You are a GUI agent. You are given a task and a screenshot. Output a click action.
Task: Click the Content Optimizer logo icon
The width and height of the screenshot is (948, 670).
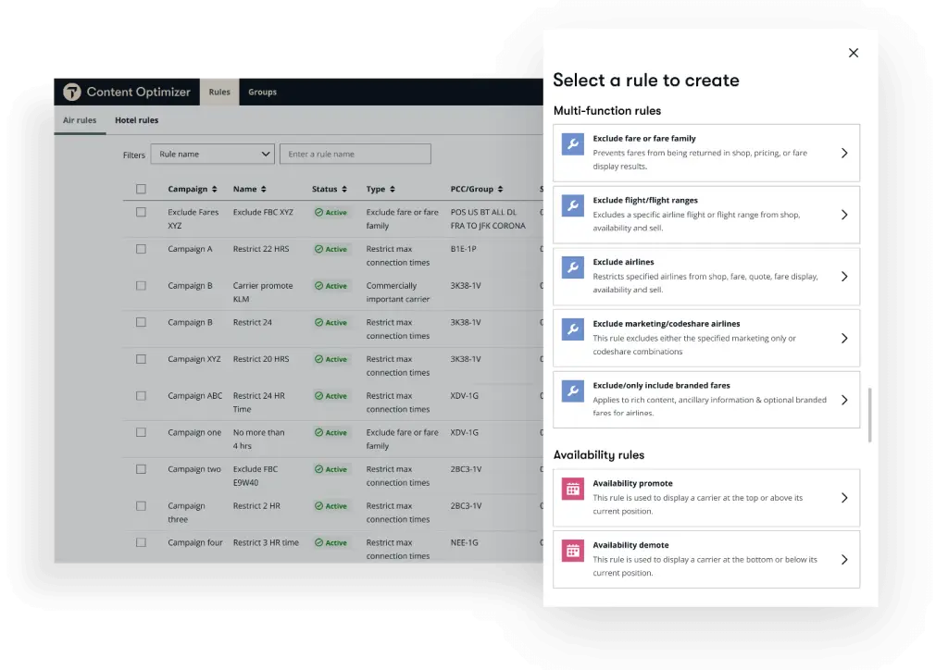[x=72, y=92]
